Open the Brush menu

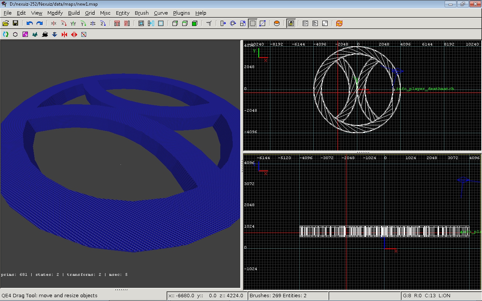tap(142, 13)
